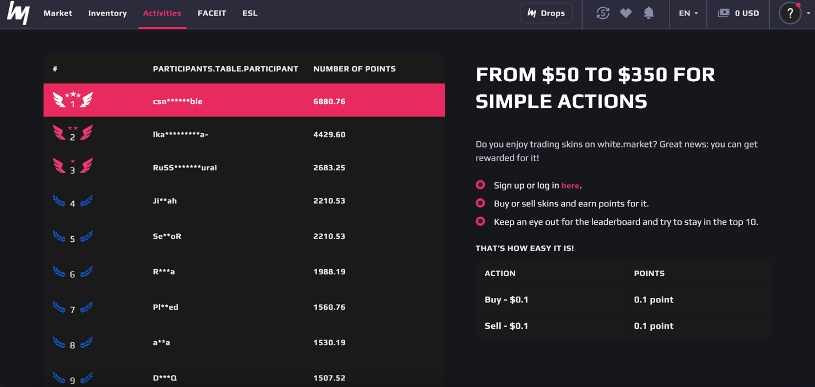
Task: Expand the EN language dropdown
Action: click(x=689, y=13)
